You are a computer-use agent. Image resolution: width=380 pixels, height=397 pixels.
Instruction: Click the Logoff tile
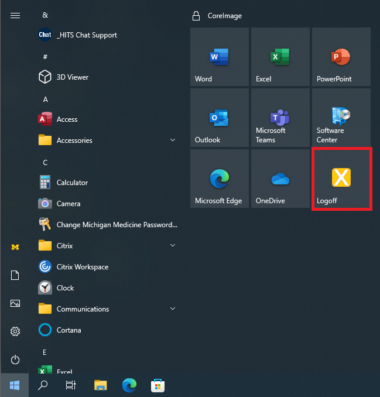(341, 179)
